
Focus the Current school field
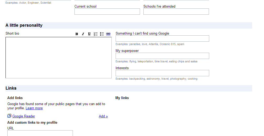(107, 12)
